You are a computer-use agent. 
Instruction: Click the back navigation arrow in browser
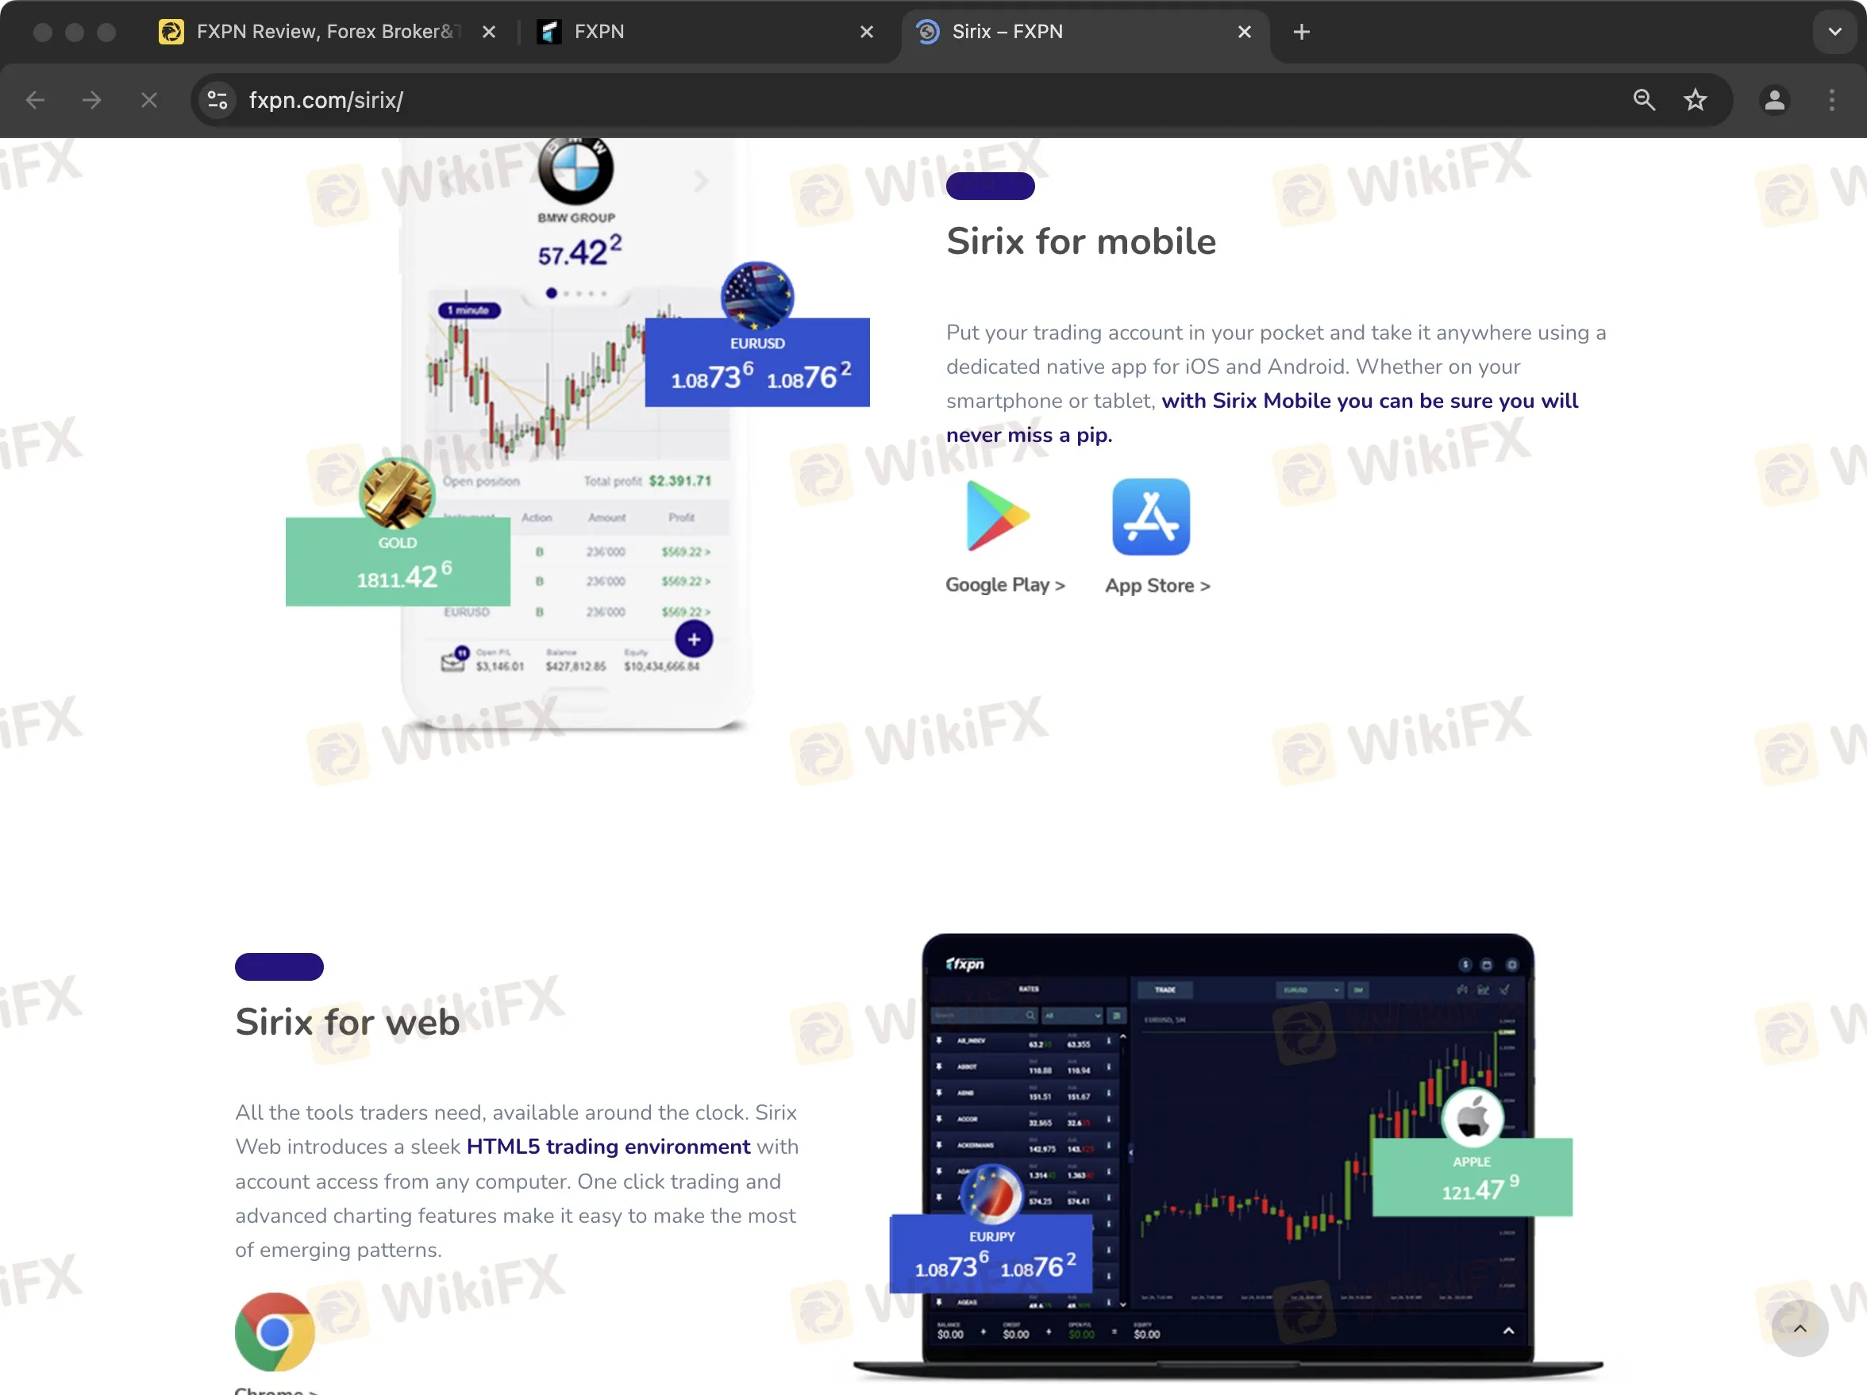point(35,100)
